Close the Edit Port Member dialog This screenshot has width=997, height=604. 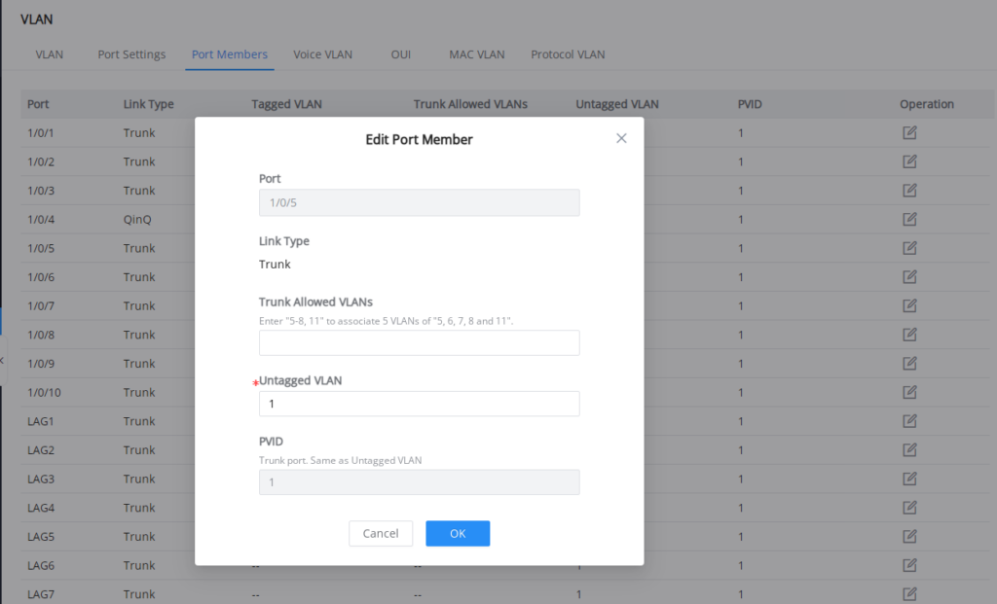pos(621,138)
